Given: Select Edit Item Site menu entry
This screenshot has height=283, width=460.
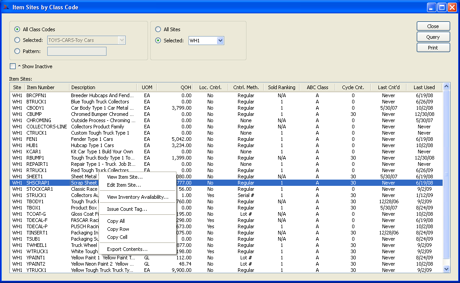Looking at the screenshot, I should pyautogui.click(x=124, y=185).
